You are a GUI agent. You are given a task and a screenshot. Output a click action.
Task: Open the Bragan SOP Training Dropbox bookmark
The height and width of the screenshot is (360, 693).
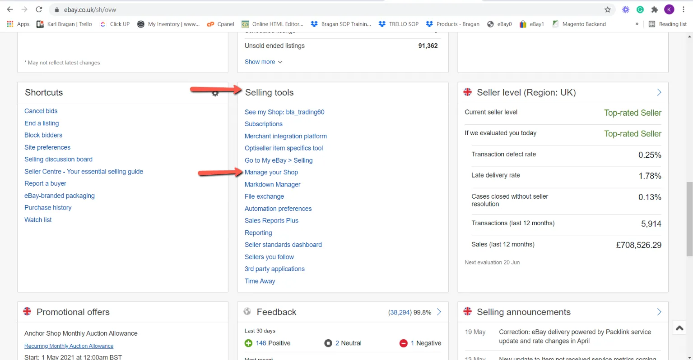(341, 24)
